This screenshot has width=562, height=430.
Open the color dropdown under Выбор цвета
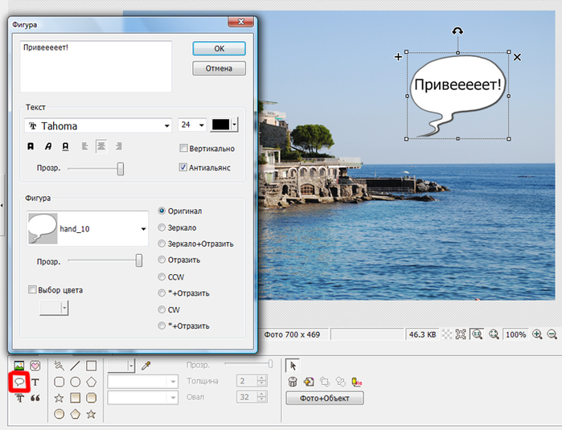click(x=64, y=308)
